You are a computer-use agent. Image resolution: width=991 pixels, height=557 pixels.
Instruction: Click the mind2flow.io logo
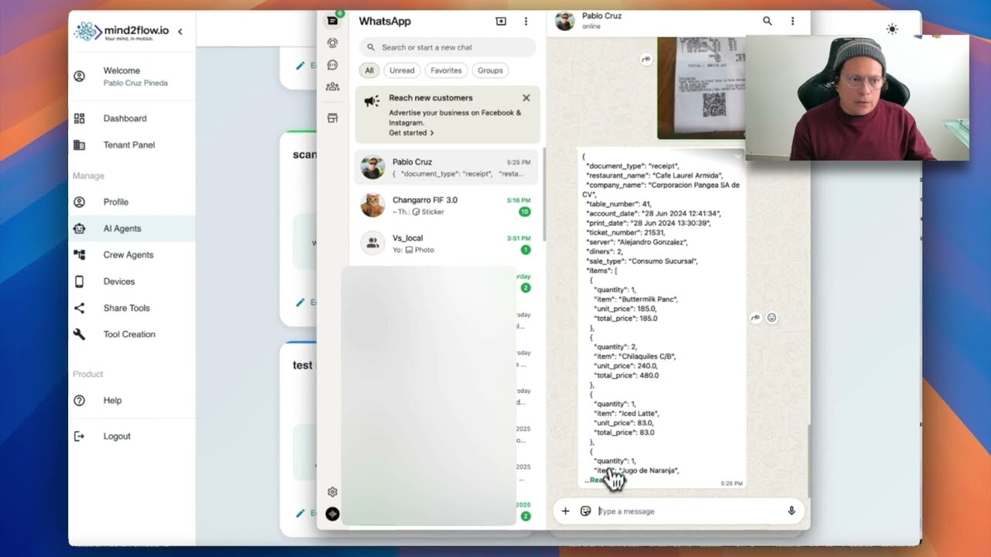pos(121,32)
